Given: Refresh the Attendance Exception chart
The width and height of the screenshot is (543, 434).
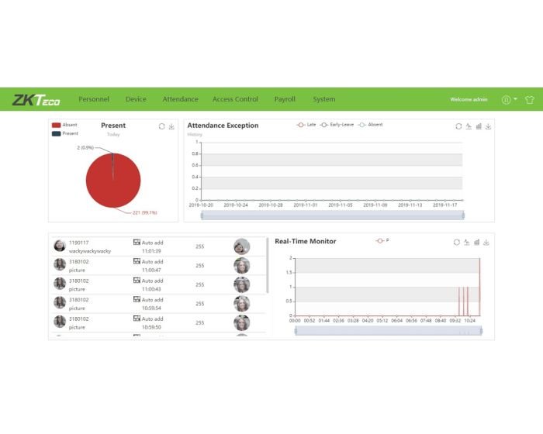Looking at the screenshot, I should tap(458, 126).
